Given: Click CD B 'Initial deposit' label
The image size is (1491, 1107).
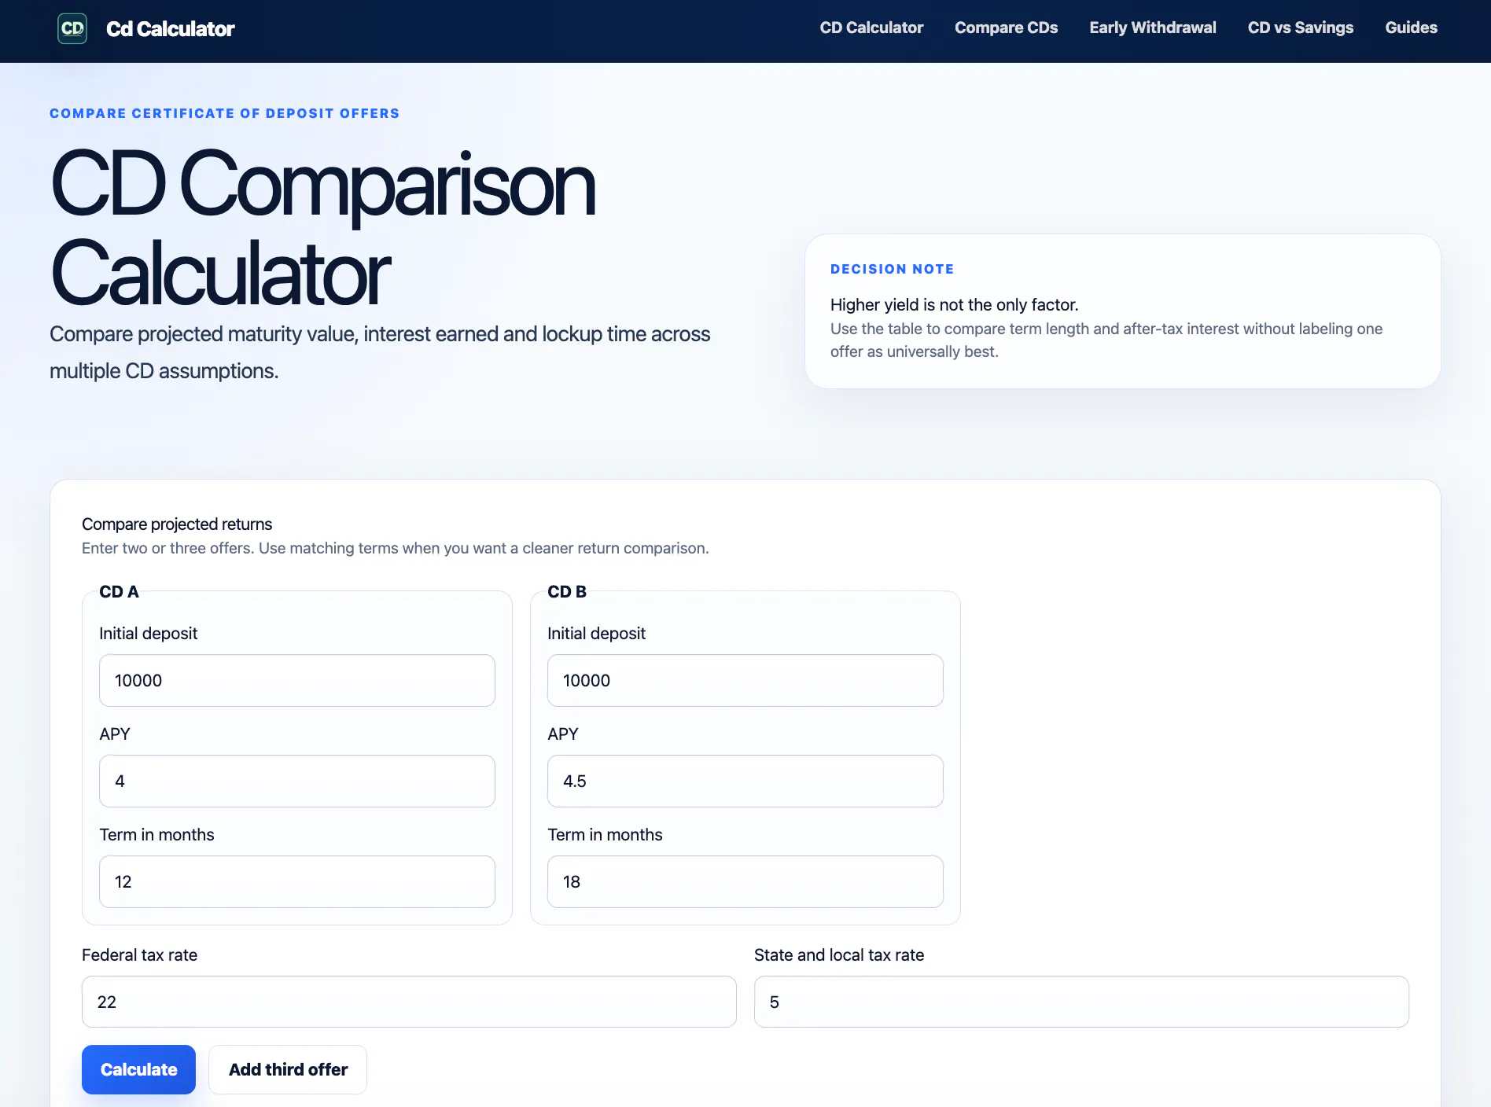Looking at the screenshot, I should click(596, 634).
